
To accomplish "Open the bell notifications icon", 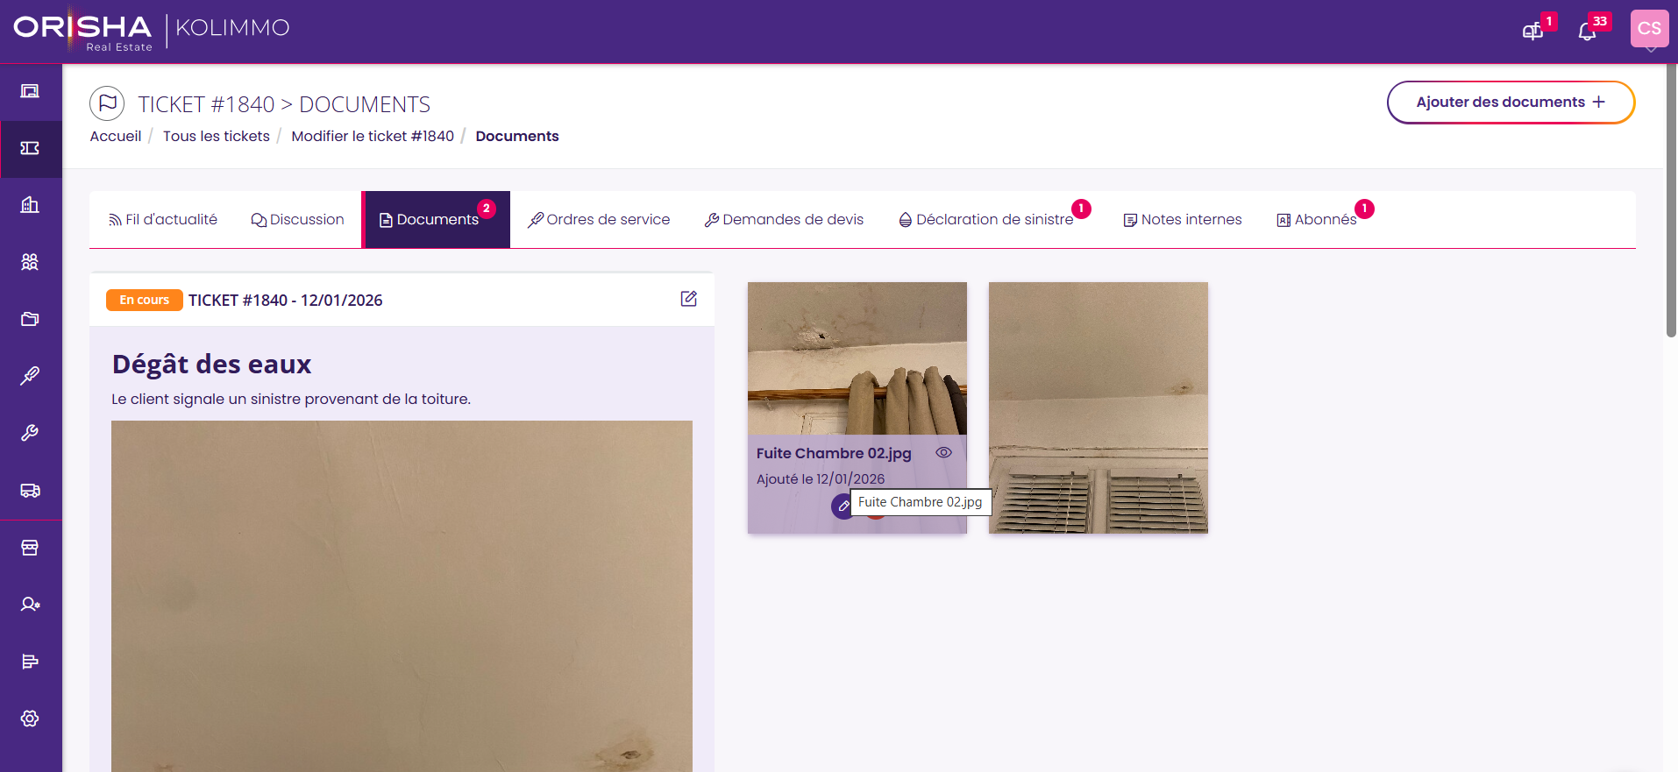I will pyautogui.click(x=1587, y=32).
